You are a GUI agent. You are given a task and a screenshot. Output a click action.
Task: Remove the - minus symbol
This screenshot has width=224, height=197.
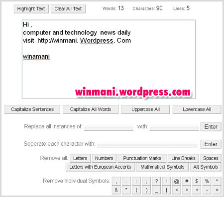[207, 190]
